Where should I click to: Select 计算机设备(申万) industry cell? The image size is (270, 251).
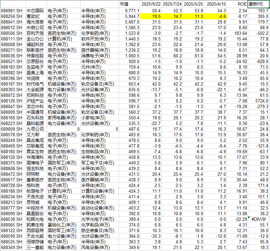click(100, 191)
